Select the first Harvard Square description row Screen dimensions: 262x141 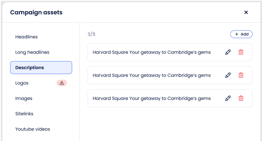click(x=152, y=52)
